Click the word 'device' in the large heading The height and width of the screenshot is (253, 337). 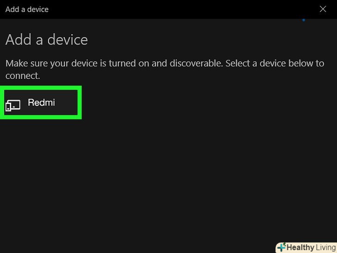point(67,40)
